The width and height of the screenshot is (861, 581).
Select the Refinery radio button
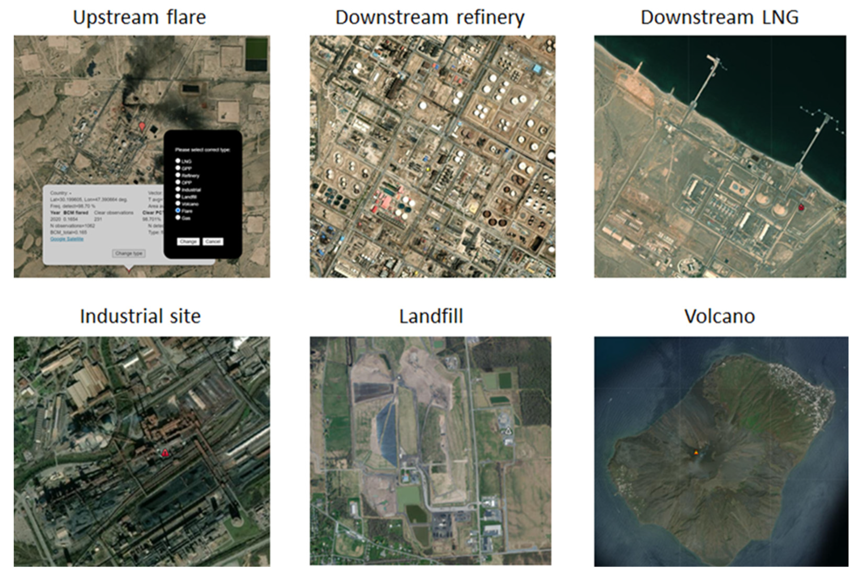click(178, 175)
